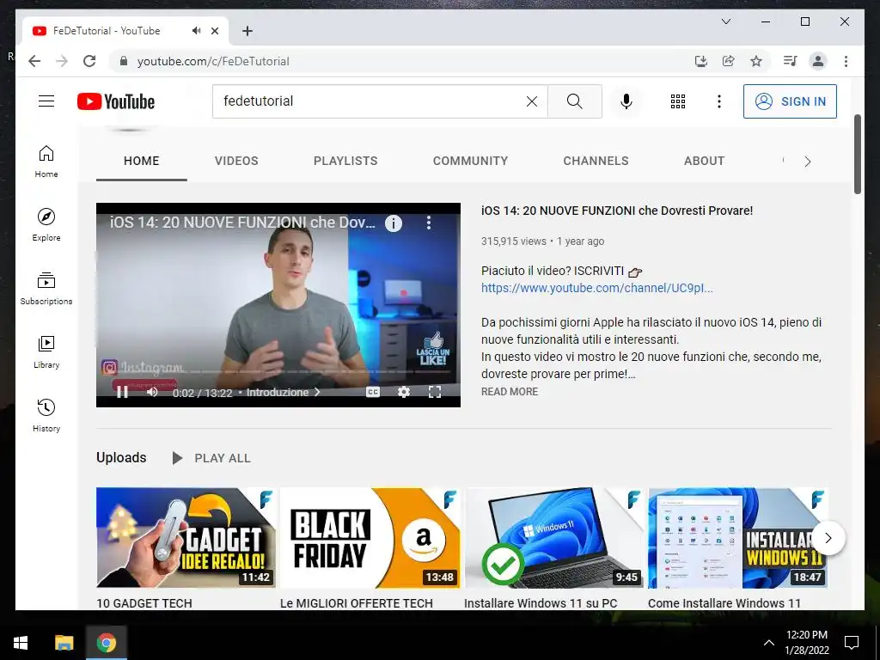
Task: Click the Chrome forward arrow
Action: pos(62,61)
